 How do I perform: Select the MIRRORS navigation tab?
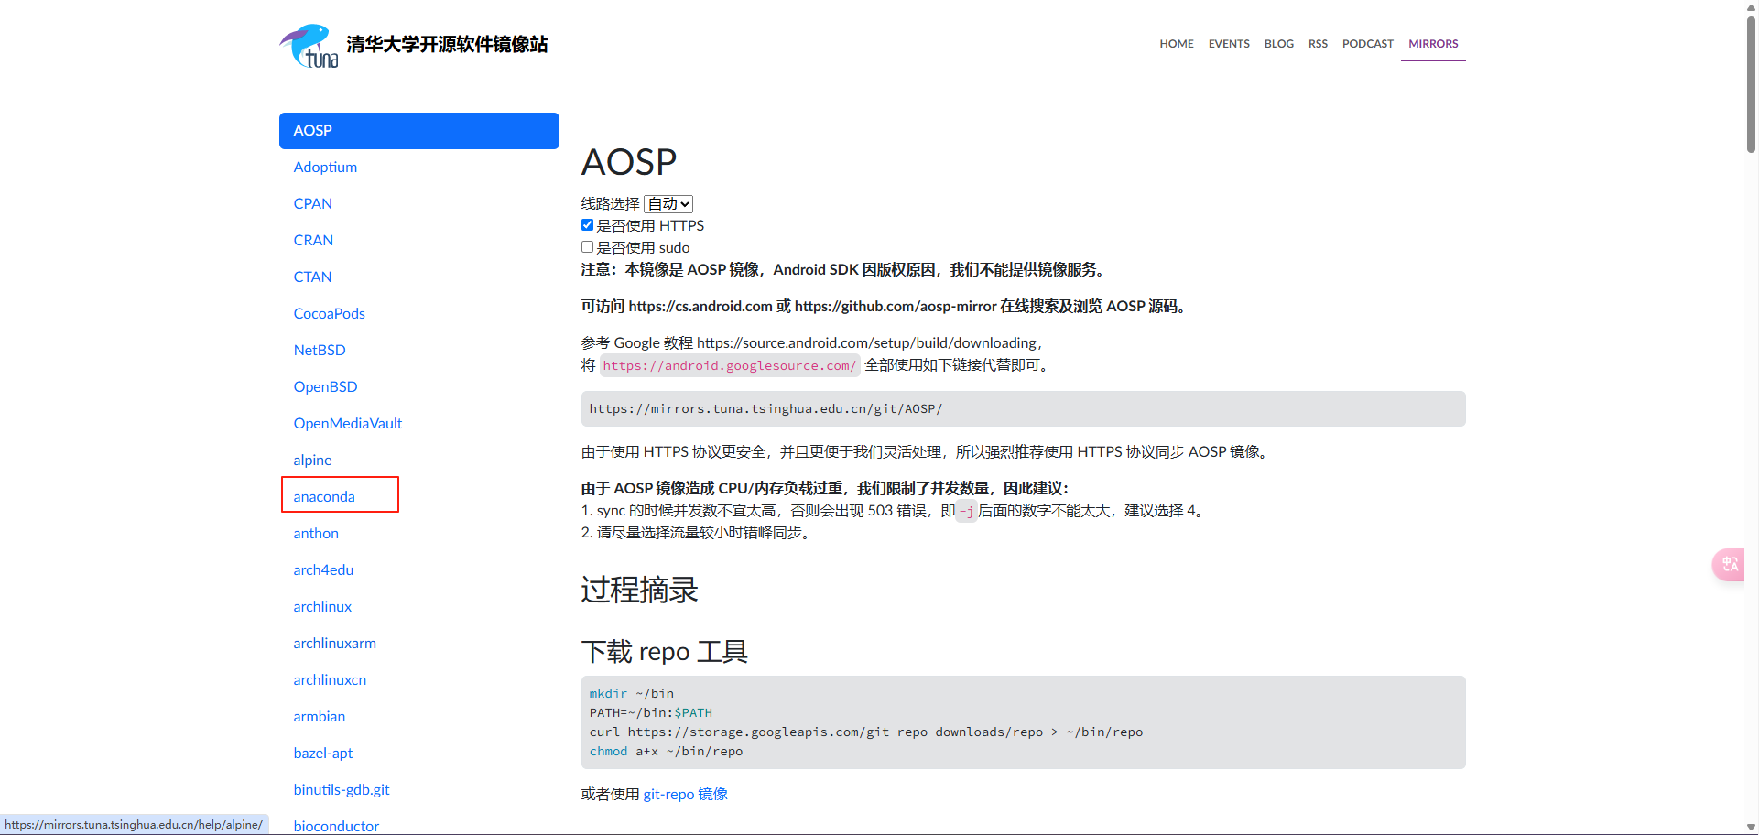point(1433,44)
